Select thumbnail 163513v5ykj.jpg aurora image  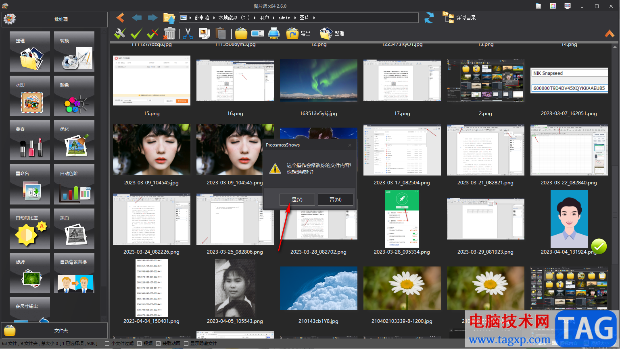coord(319,81)
